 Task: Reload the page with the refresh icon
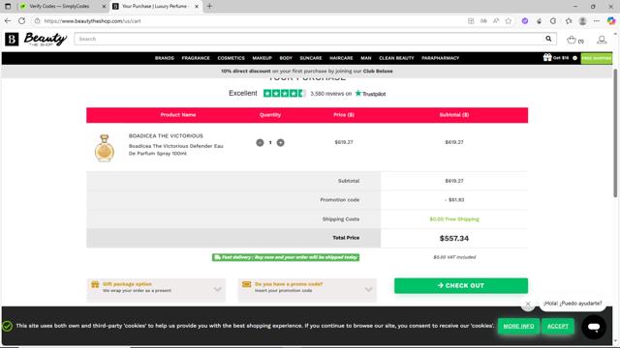(22, 21)
